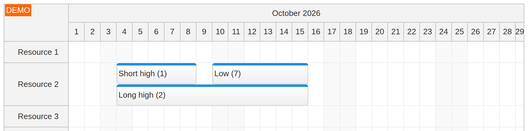Viewport: 528px width, 131px height.
Task: Select the Low (7) event bar
Action: pos(260,74)
